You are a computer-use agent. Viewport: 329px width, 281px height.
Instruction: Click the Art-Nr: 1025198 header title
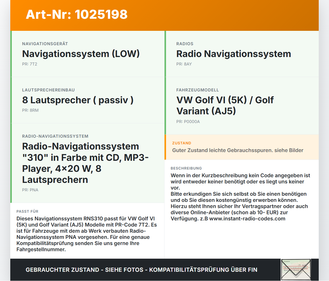[x=77, y=14]
